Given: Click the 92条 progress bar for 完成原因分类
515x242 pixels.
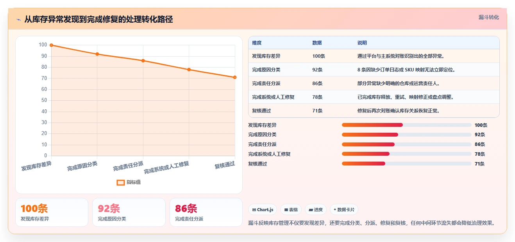Looking at the screenshot, I should pos(406,135).
